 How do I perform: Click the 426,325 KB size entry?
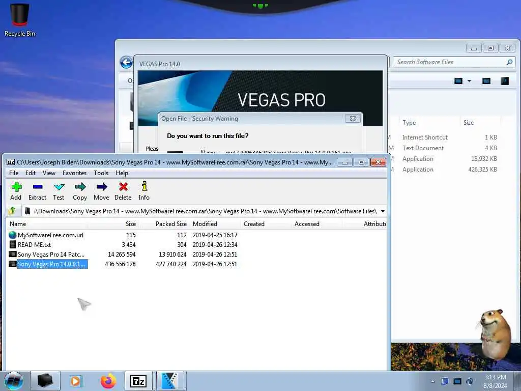482,169
